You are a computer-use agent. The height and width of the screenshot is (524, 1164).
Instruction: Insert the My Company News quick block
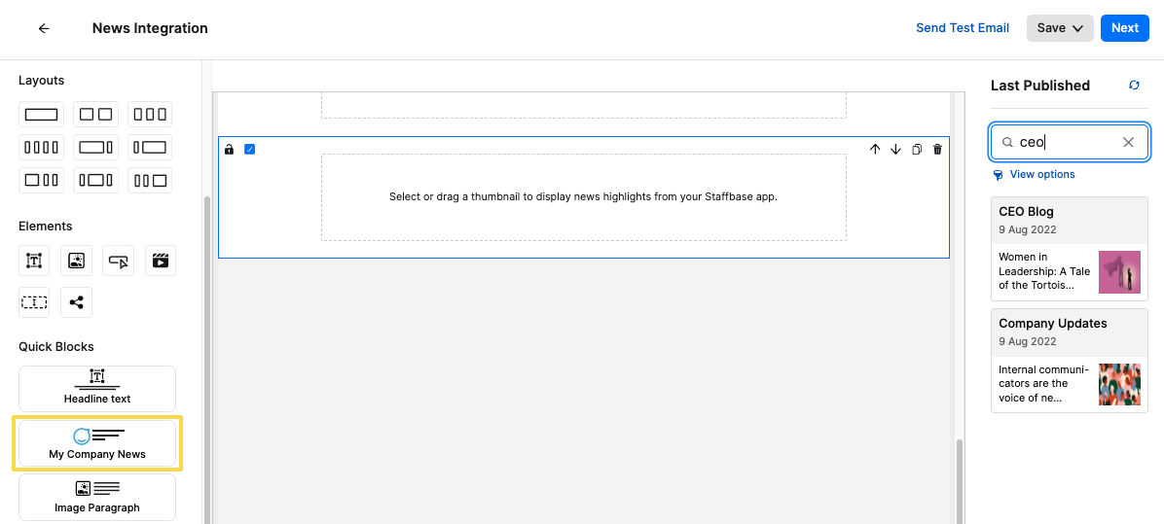point(97,443)
